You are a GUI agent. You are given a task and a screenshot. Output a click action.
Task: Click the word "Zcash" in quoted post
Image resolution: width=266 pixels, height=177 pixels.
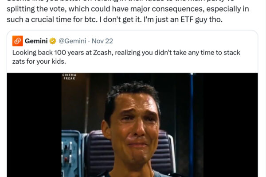(x=101, y=53)
